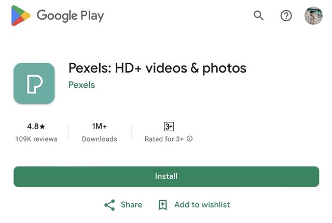The width and height of the screenshot is (332, 223).
Task: Click the wishlist bookmark icon
Action: [162, 205]
